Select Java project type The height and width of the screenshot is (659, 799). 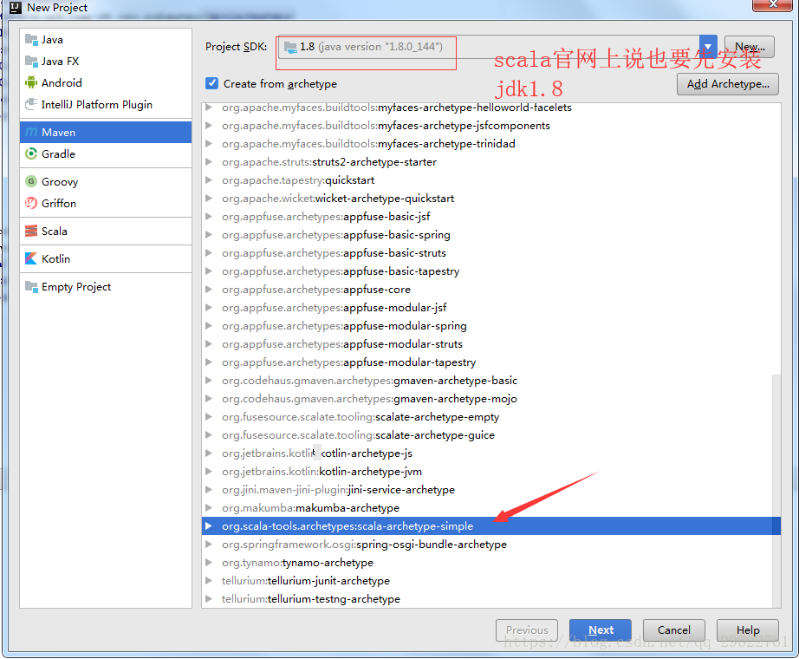pos(106,40)
